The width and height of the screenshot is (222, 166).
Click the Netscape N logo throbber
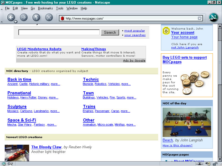coord(213,17)
